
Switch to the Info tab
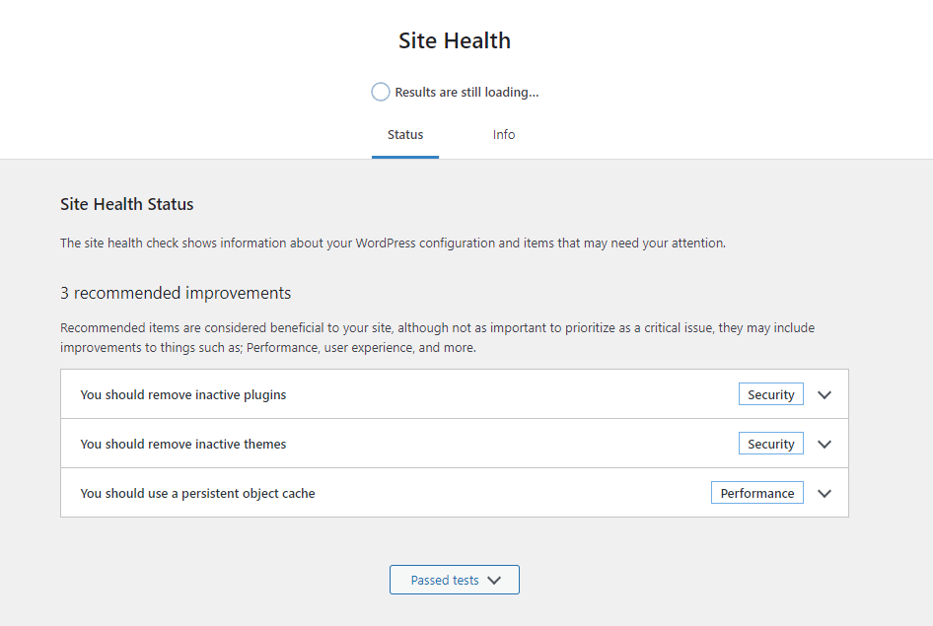(x=503, y=134)
